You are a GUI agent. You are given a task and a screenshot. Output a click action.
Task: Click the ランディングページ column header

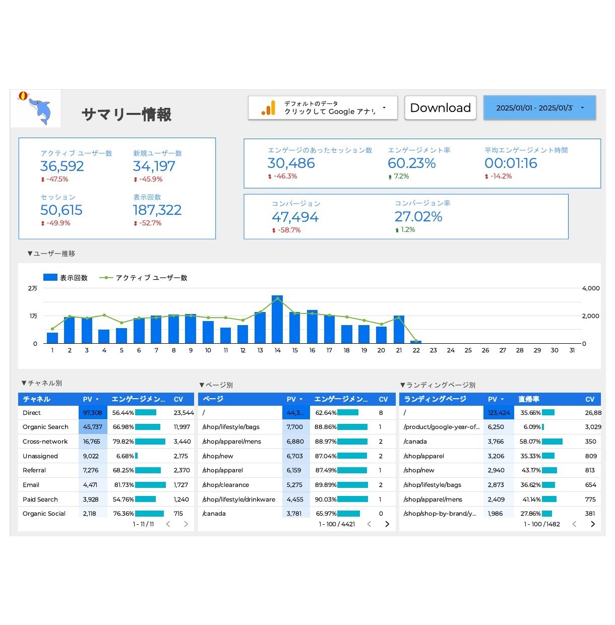pyautogui.click(x=435, y=399)
